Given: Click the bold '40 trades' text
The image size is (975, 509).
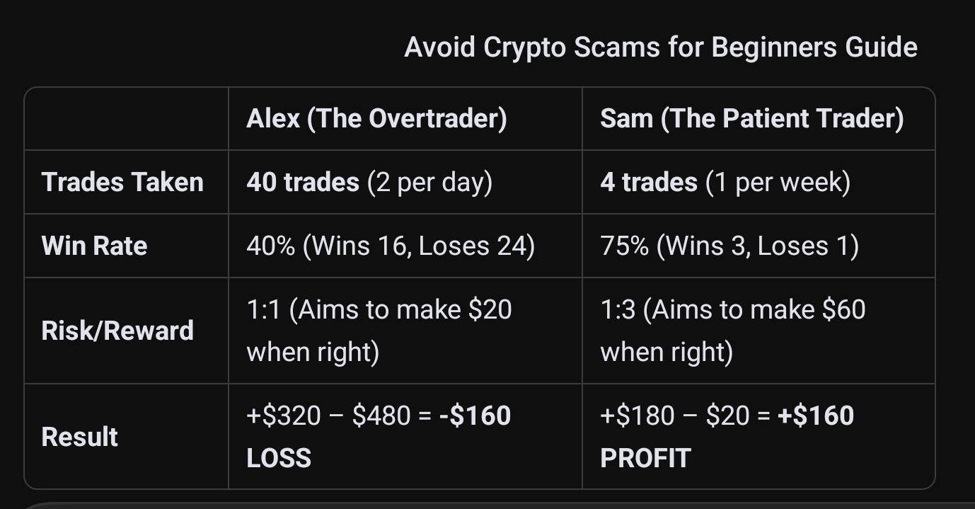Looking at the screenshot, I should click(303, 182).
